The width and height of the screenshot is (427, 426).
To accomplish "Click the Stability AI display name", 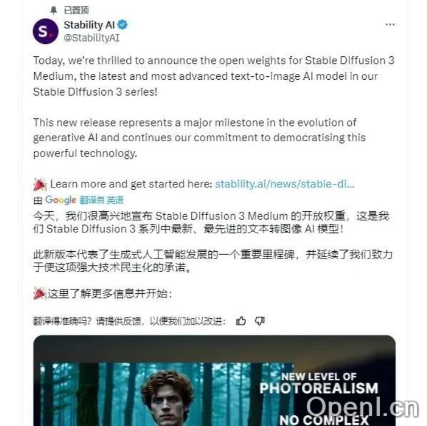I will 89,25.
